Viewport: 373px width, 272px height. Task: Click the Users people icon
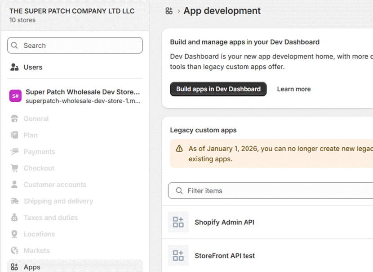[14, 67]
